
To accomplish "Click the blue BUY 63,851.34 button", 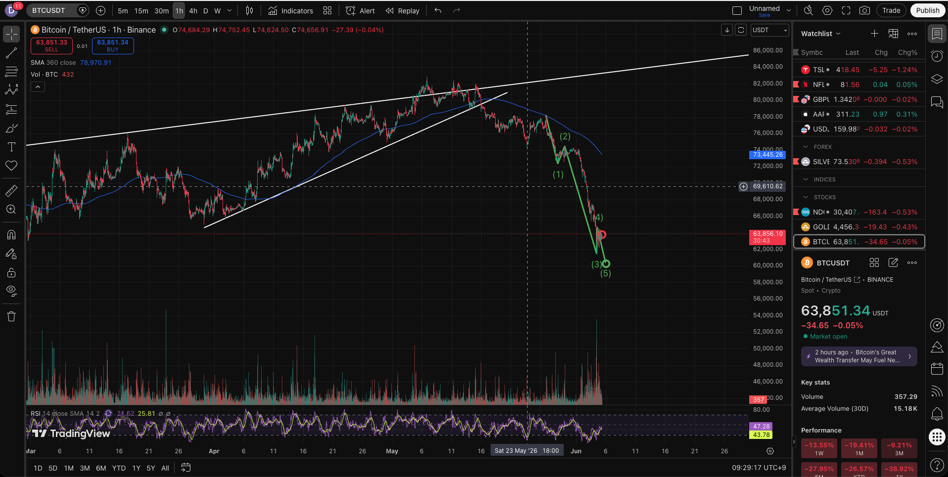I will (113, 45).
